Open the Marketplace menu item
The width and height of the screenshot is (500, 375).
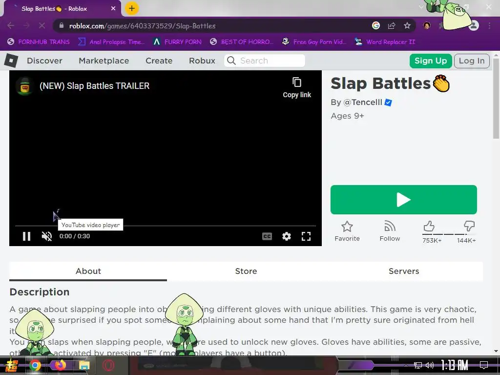(x=104, y=61)
